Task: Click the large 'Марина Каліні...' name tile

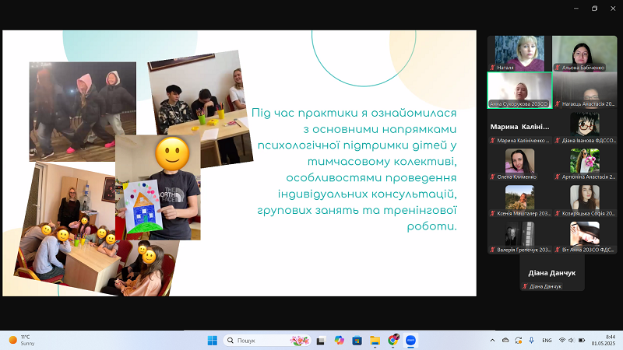Action: [x=519, y=127]
